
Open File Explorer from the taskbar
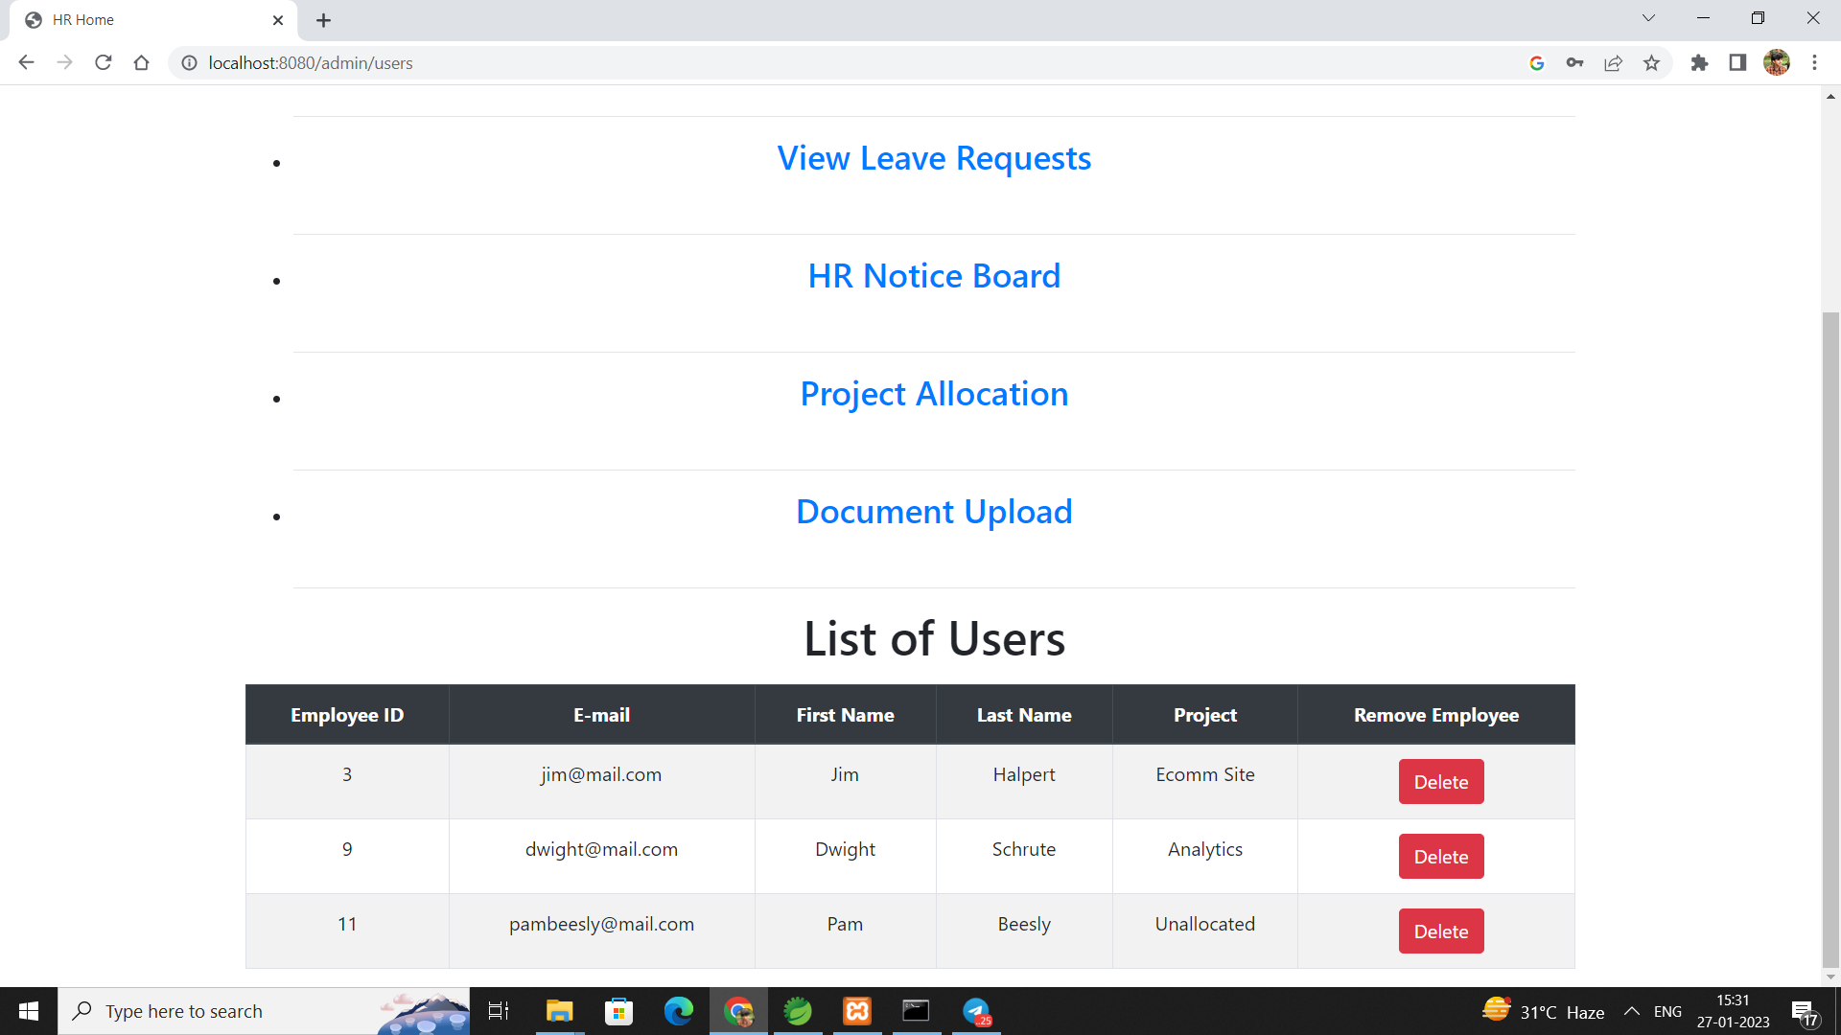point(559,1011)
